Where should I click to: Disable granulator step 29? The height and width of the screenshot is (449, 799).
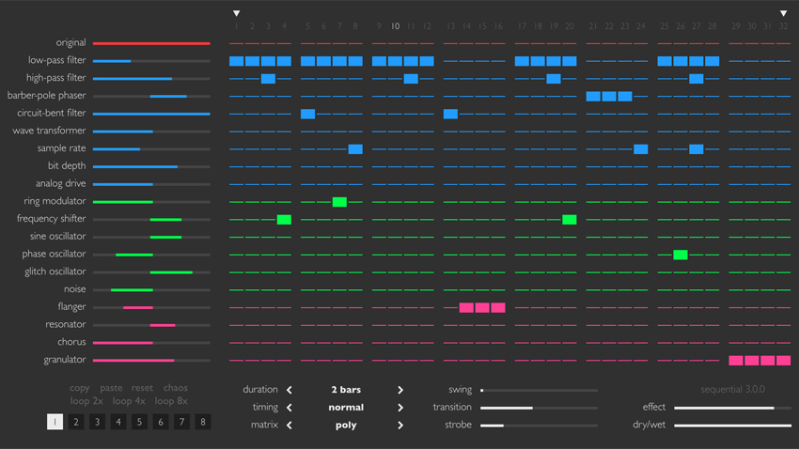coord(736,361)
